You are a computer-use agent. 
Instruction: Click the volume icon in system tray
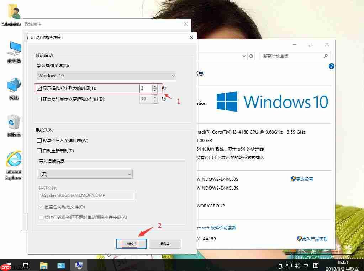pyautogui.click(x=297, y=266)
